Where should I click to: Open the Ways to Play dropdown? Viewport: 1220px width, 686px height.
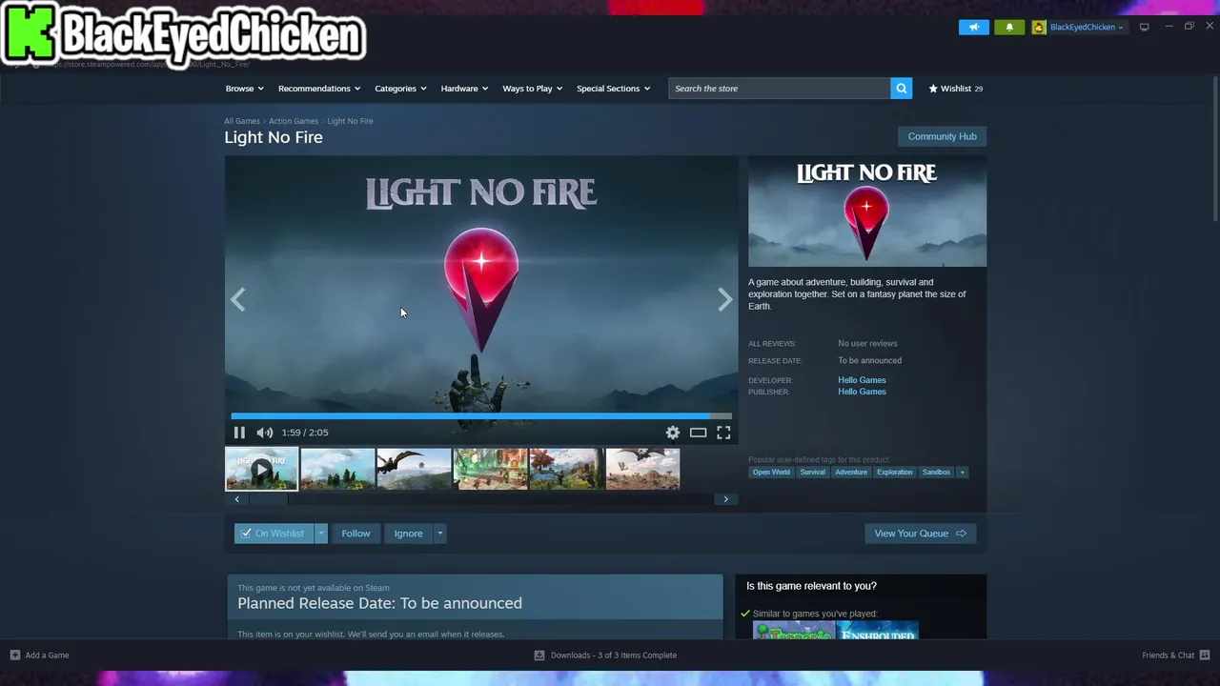[x=532, y=89]
